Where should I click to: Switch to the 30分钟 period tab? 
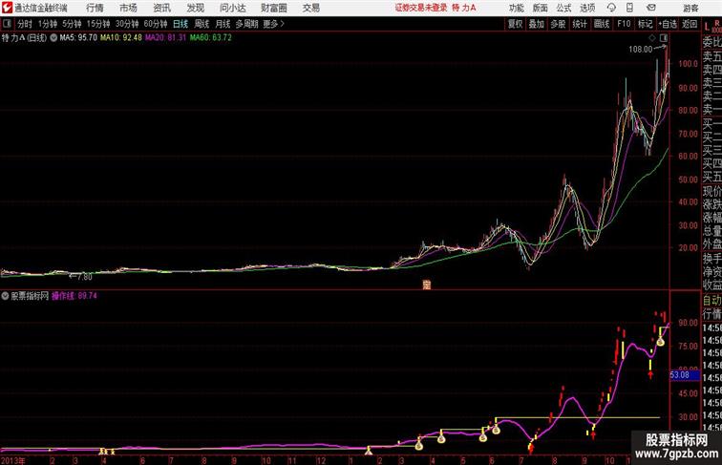click(127, 24)
